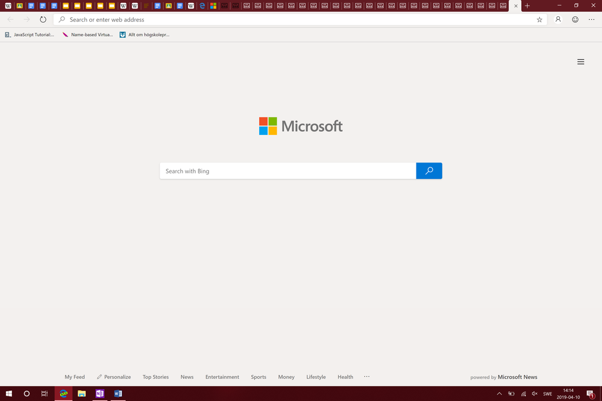Click in the Search with Bing field

click(287, 171)
